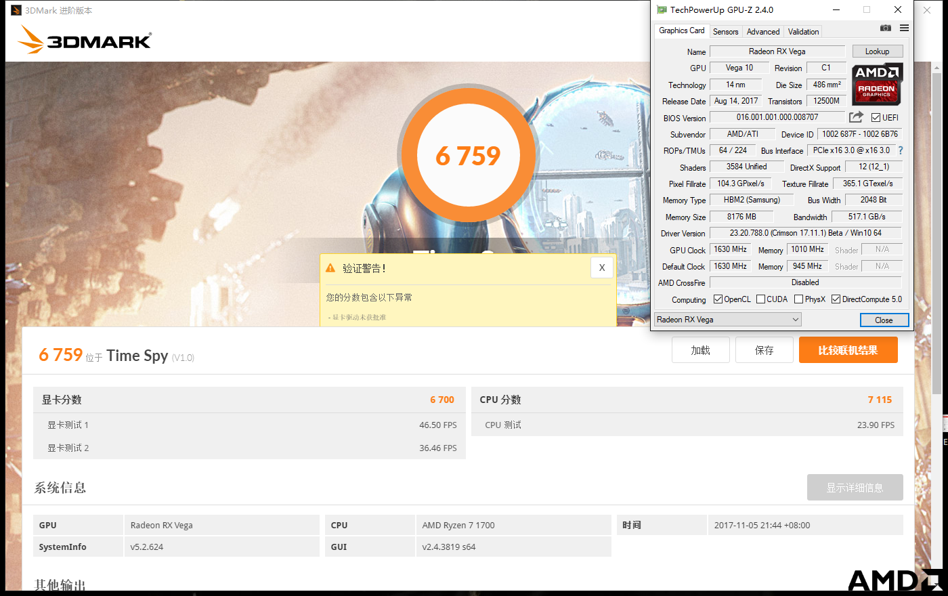Click the GPU-Z screenshot camera icon

point(885,28)
